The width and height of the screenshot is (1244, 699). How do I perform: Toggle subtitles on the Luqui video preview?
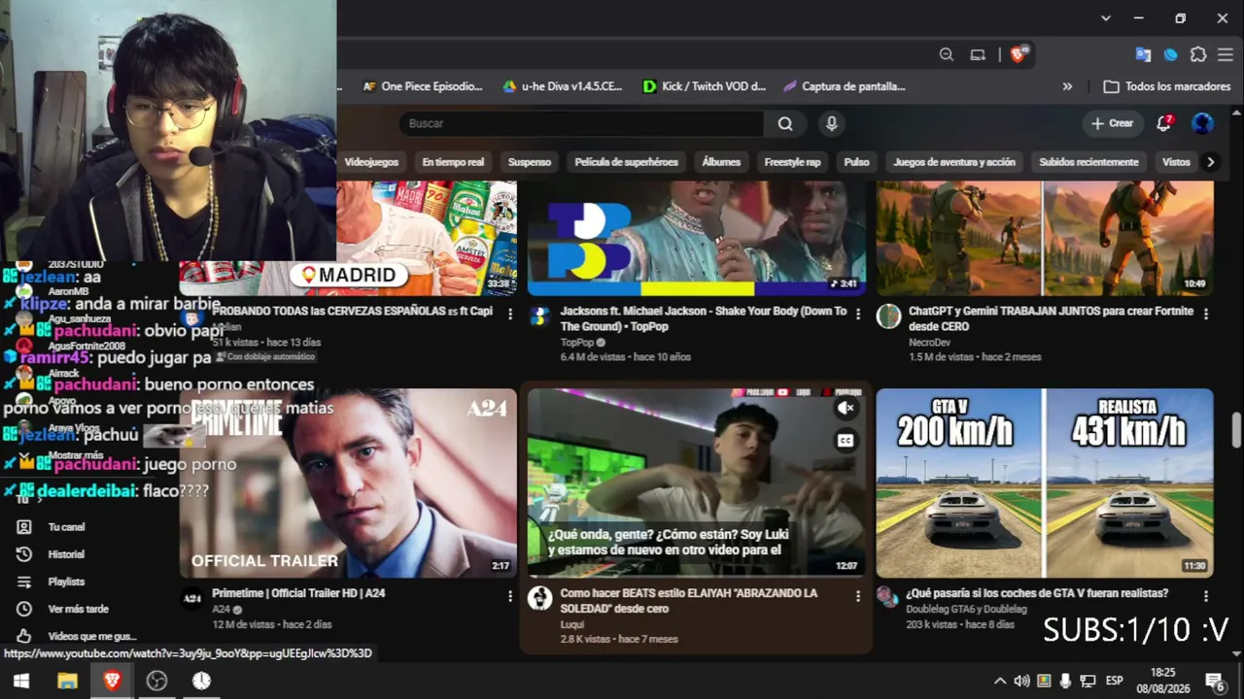coord(846,441)
